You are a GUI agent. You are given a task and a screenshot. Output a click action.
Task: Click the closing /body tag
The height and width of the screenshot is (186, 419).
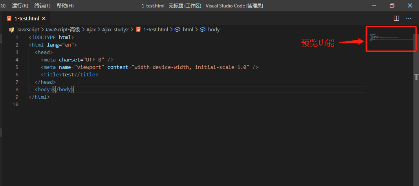click(63, 90)
